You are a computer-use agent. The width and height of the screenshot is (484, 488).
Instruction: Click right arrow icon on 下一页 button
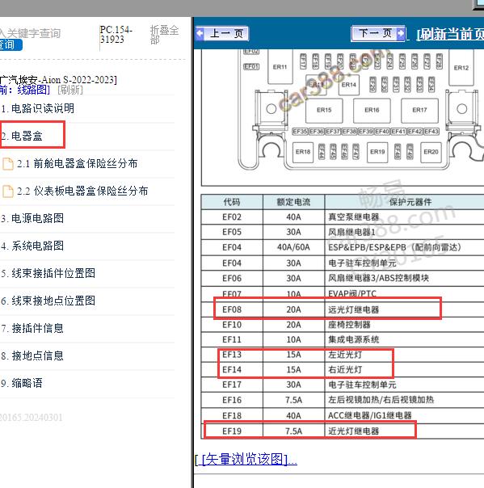tap(402, 33)
